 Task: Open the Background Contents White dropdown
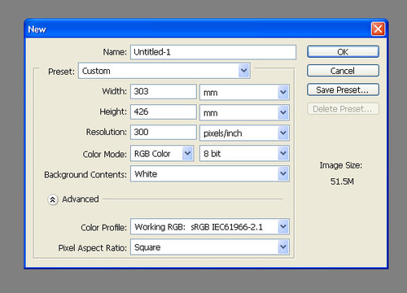coord(210,173)
